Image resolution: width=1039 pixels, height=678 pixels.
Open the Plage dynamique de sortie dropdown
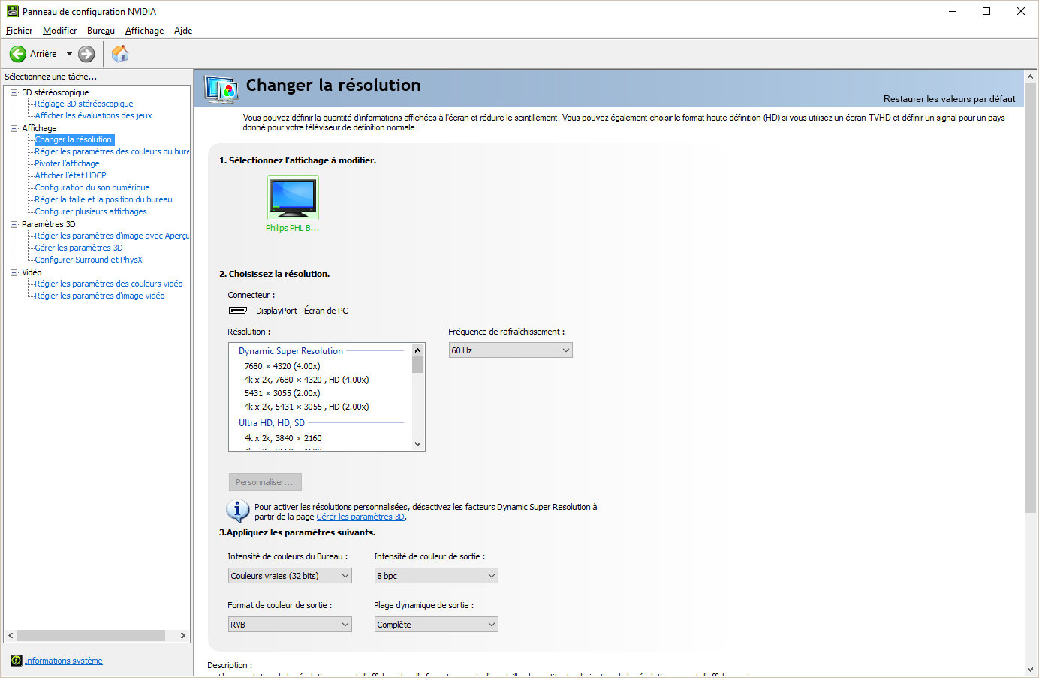pyautogui.click(x=436, y=625)
